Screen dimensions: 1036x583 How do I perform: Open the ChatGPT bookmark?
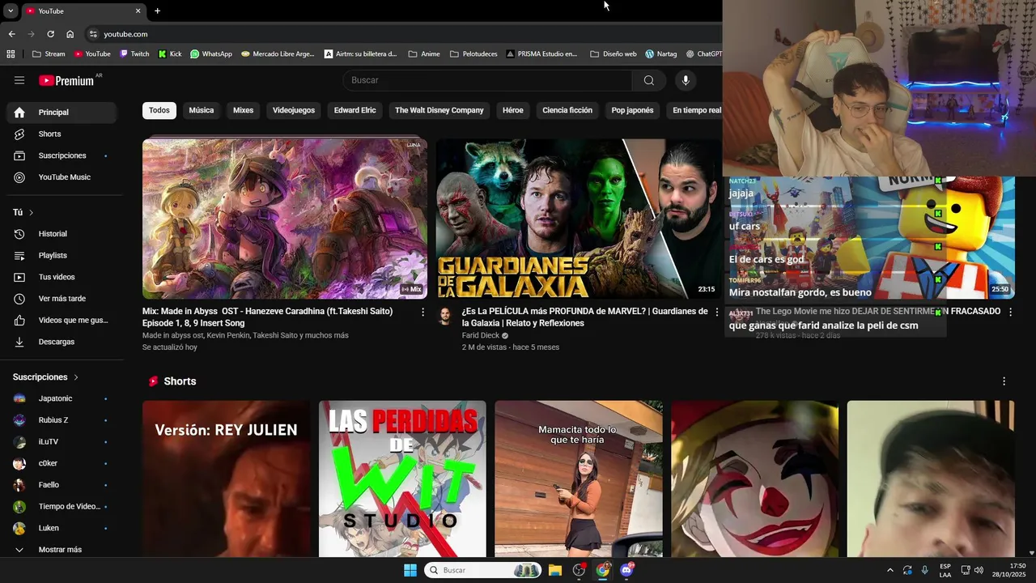point(704,54)
